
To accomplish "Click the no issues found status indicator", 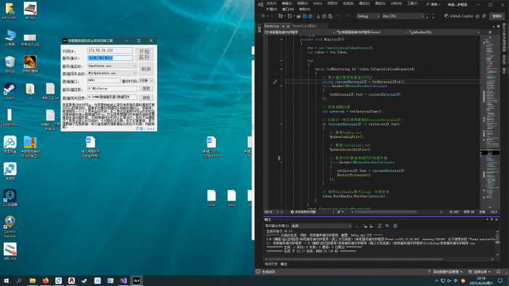I will pos(303,212).
